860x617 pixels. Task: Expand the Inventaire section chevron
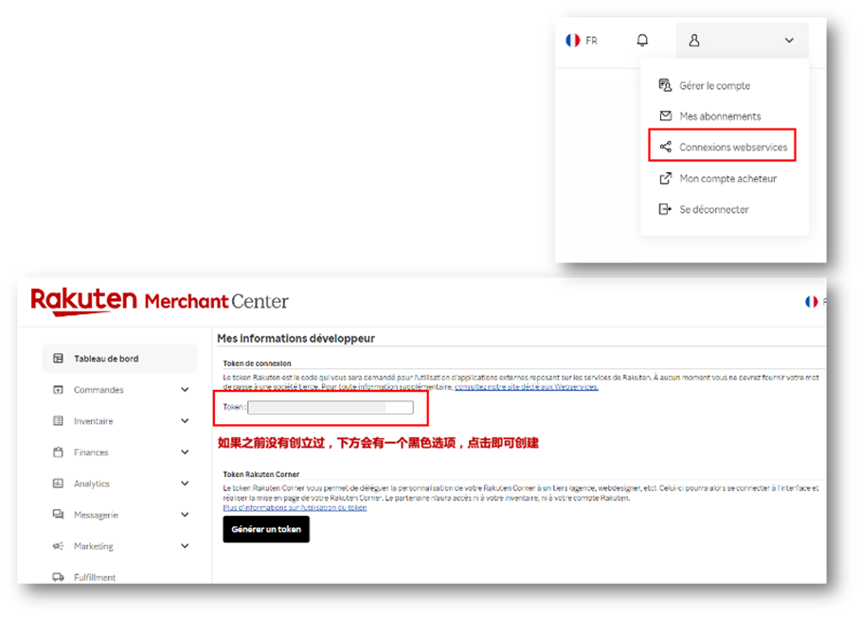click(x=185, y=421)
